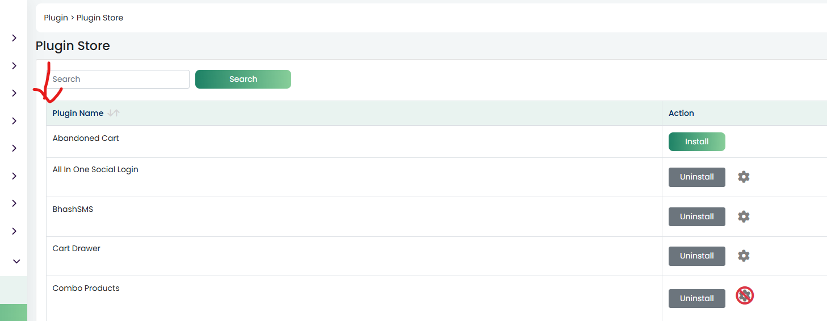Expand the third sidebar chevron item
The image size is (827, 321).
[14, 93]
